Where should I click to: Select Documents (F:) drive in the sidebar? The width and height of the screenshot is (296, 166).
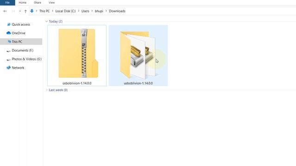(x=23, y=50)
